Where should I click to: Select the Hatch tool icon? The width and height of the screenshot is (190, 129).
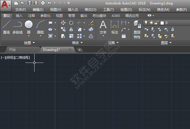click(x=50, y=36)
